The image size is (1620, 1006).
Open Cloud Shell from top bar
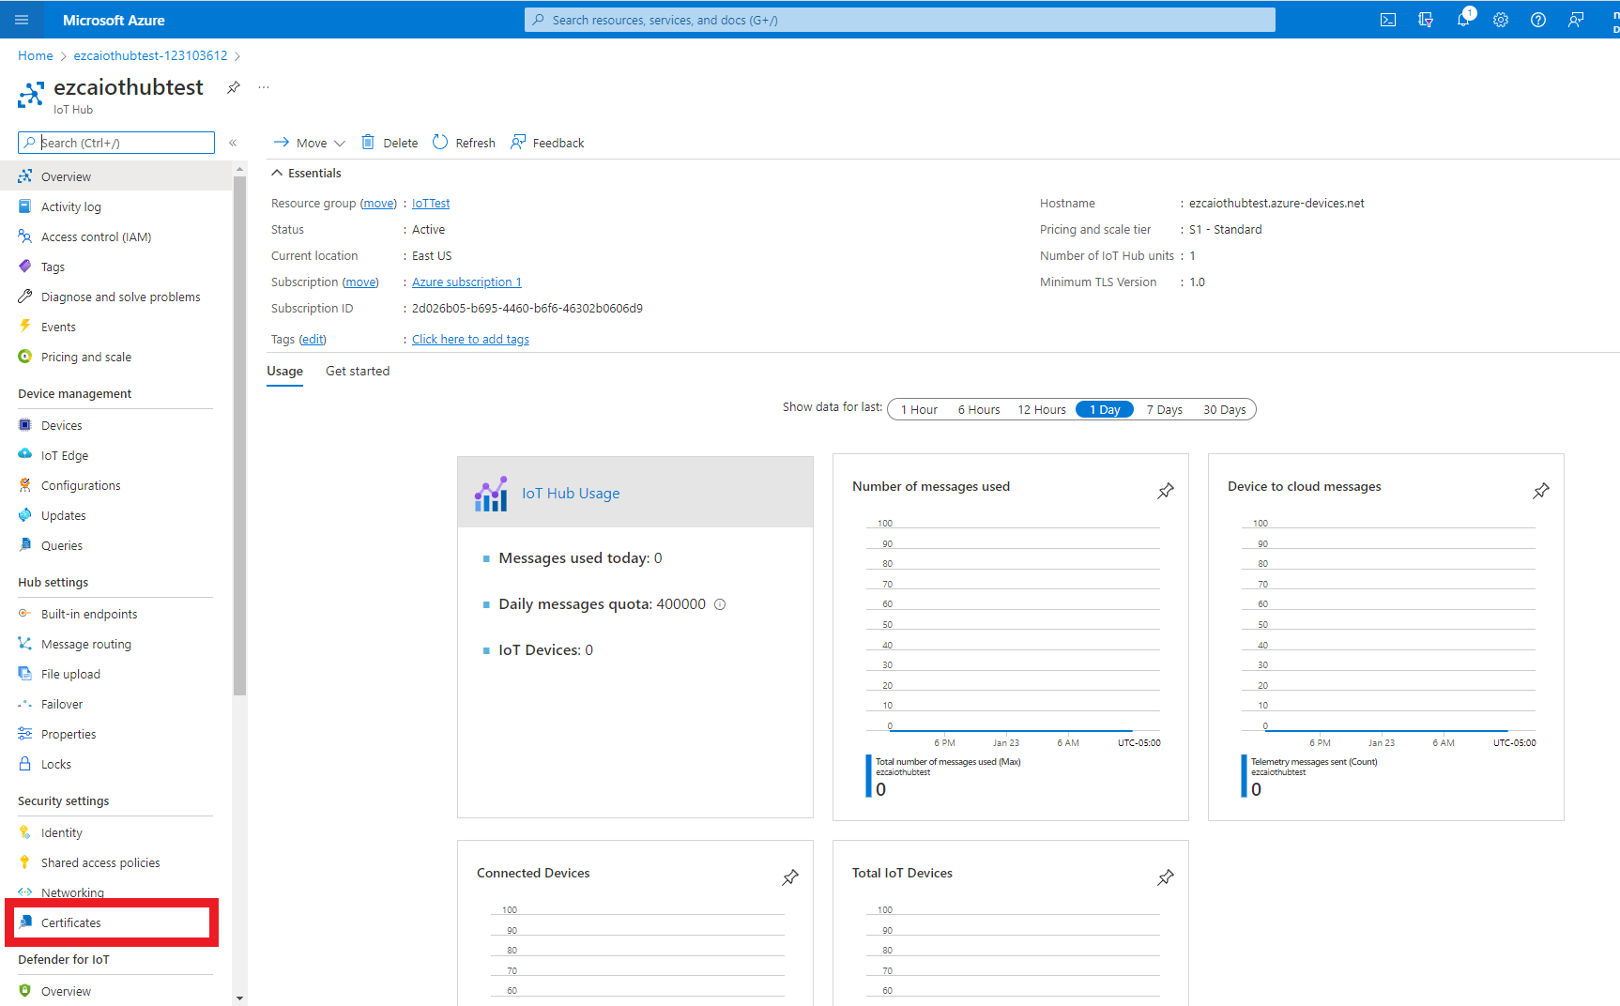click(x=1388, y=20)
